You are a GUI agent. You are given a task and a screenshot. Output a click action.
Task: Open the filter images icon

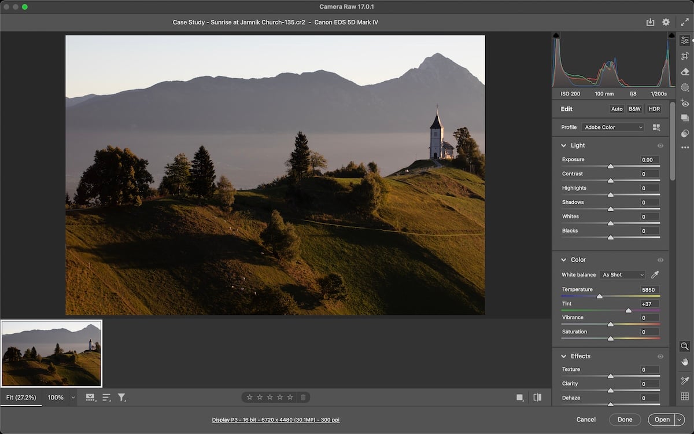pyautogui.click(x=121, y=397)
